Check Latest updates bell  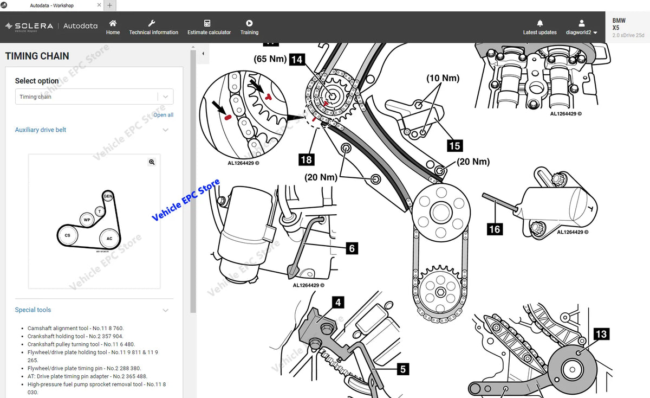click(540, 23)
